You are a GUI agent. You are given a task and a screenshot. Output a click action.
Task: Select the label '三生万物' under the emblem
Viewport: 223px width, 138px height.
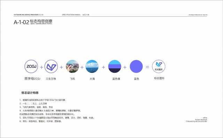[51, 79]
